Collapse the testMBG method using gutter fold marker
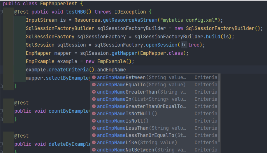Screen dimensions: 267x153 [x=1, y=12]
